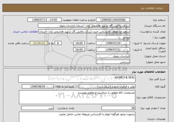
Task: Click the 16:00 time beside 1399/07/20
Action: (79, 43)
